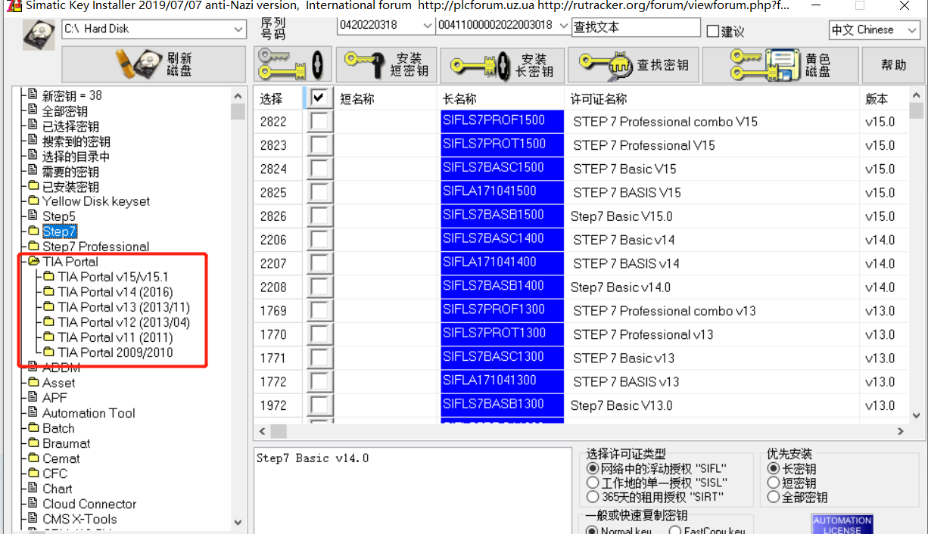
Task: Click the key installer icon with arrows
Action: pyautogui.click(x=293, y=64)
